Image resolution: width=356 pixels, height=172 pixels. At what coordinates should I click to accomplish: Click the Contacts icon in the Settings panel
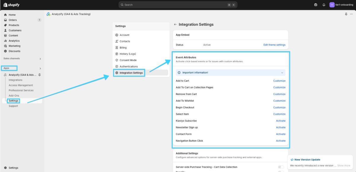click(117, 41)
